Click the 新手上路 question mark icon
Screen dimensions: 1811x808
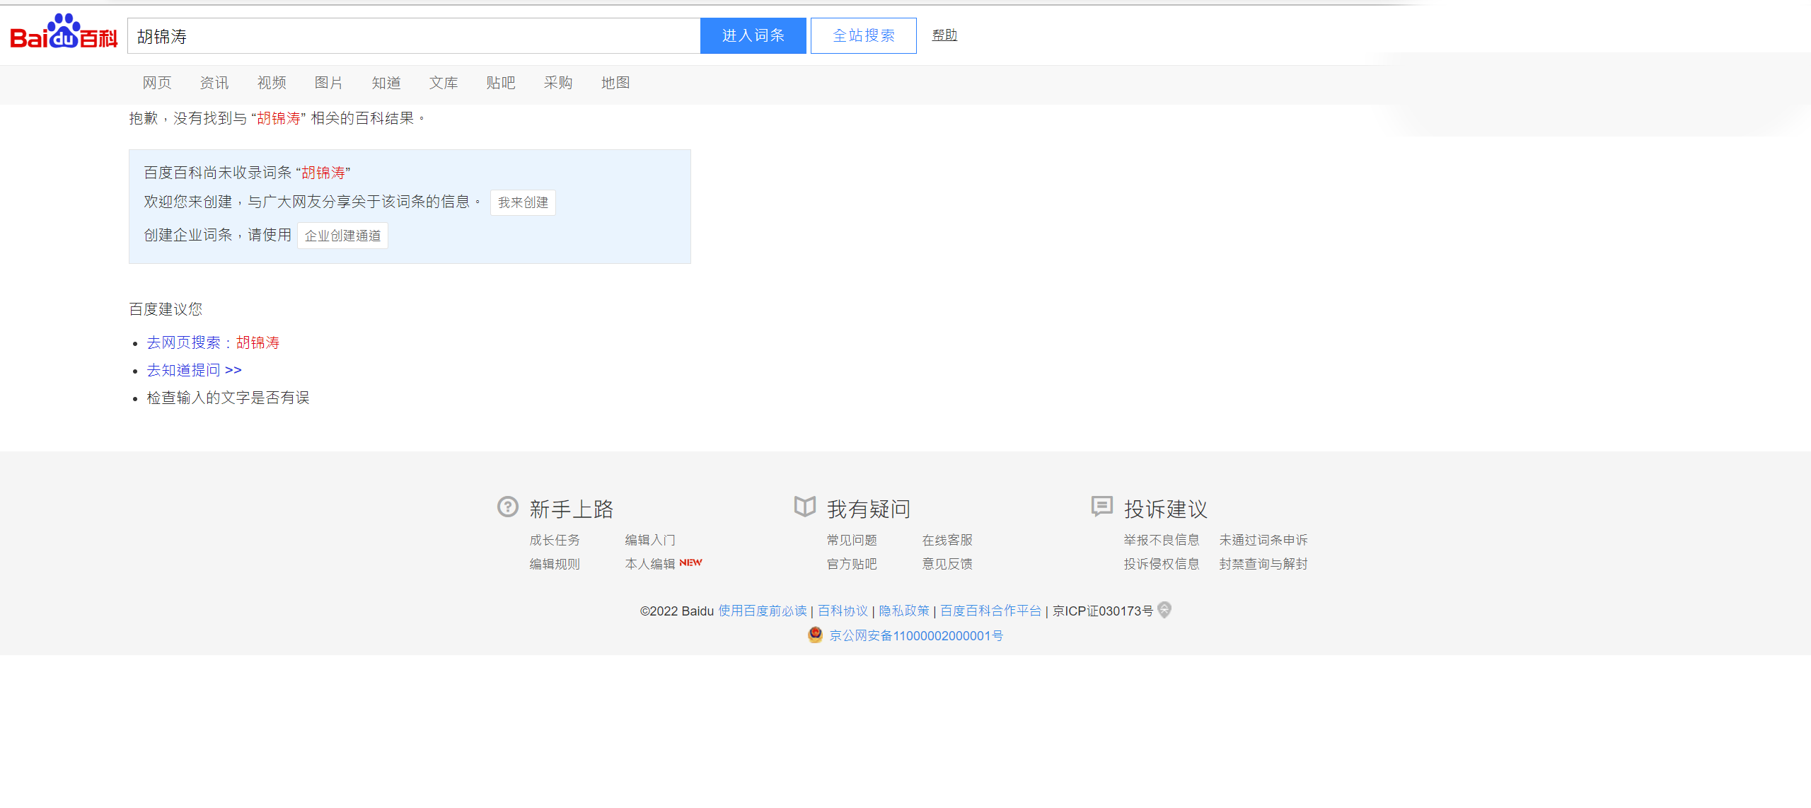pyautogui.click(x=508, y=507)
